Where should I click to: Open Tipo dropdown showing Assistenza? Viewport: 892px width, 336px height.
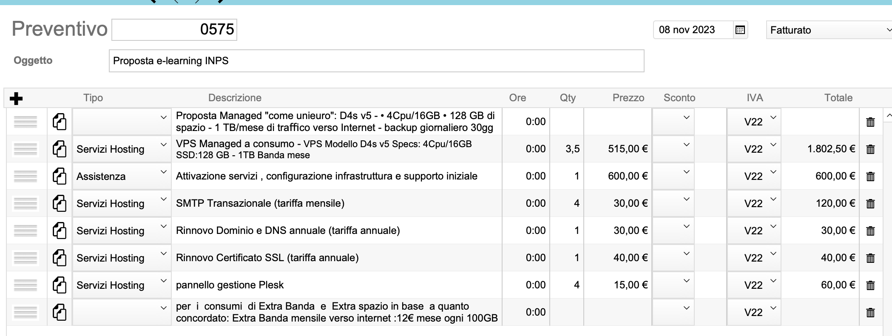click(121, 176)
